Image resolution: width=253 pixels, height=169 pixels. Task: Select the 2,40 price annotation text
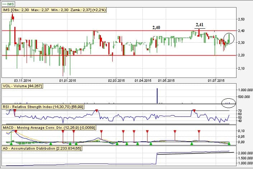pyautogui.click(x=156, y=27)
